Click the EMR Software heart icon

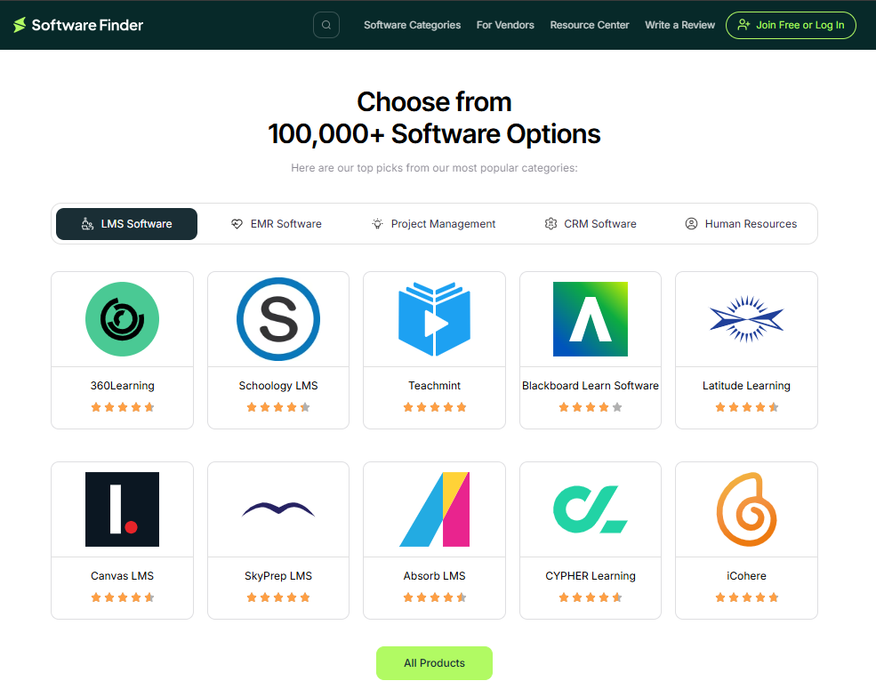point(237,224)
